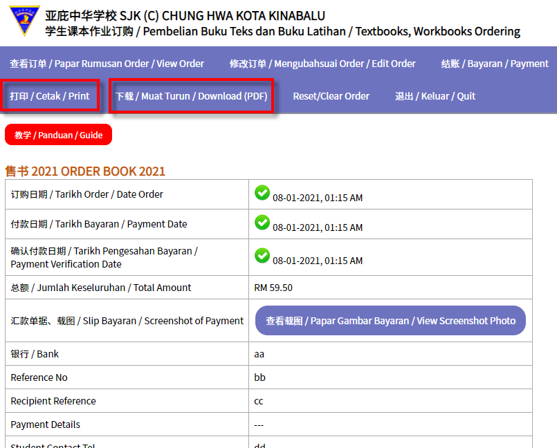
Task: Click the Recipient Reference value 'cc'
Action: coord(259,401)
